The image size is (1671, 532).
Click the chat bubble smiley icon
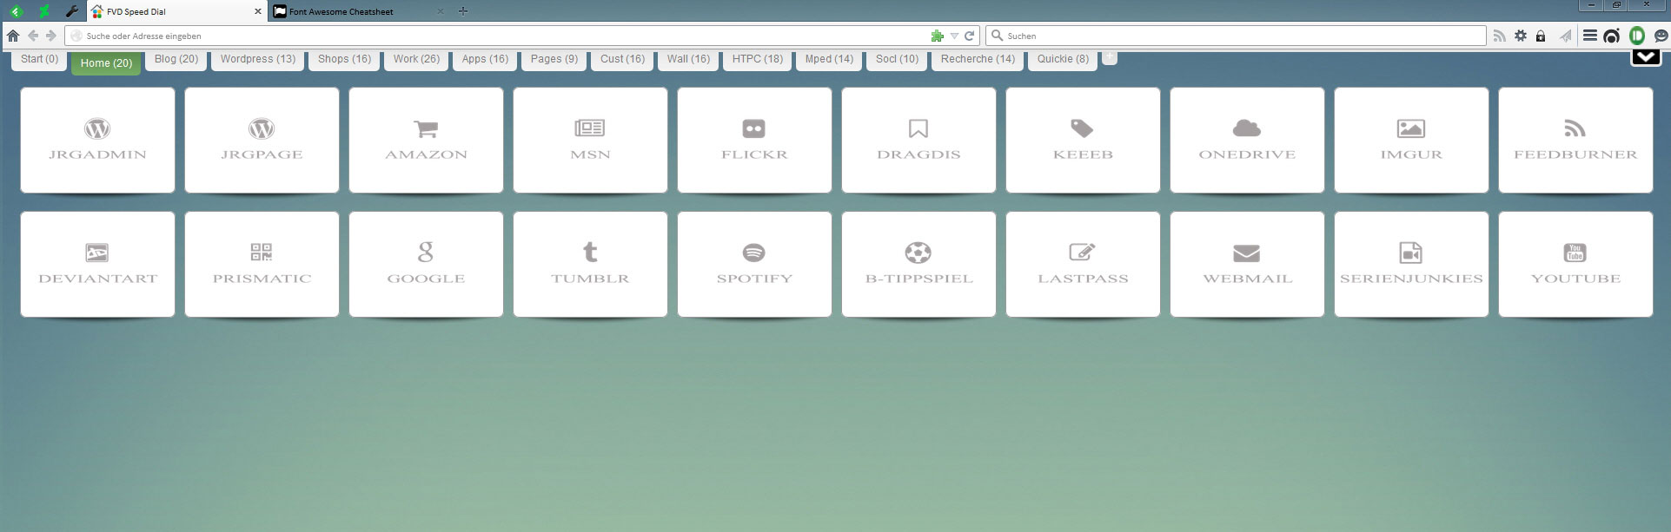coord(1661,36)
